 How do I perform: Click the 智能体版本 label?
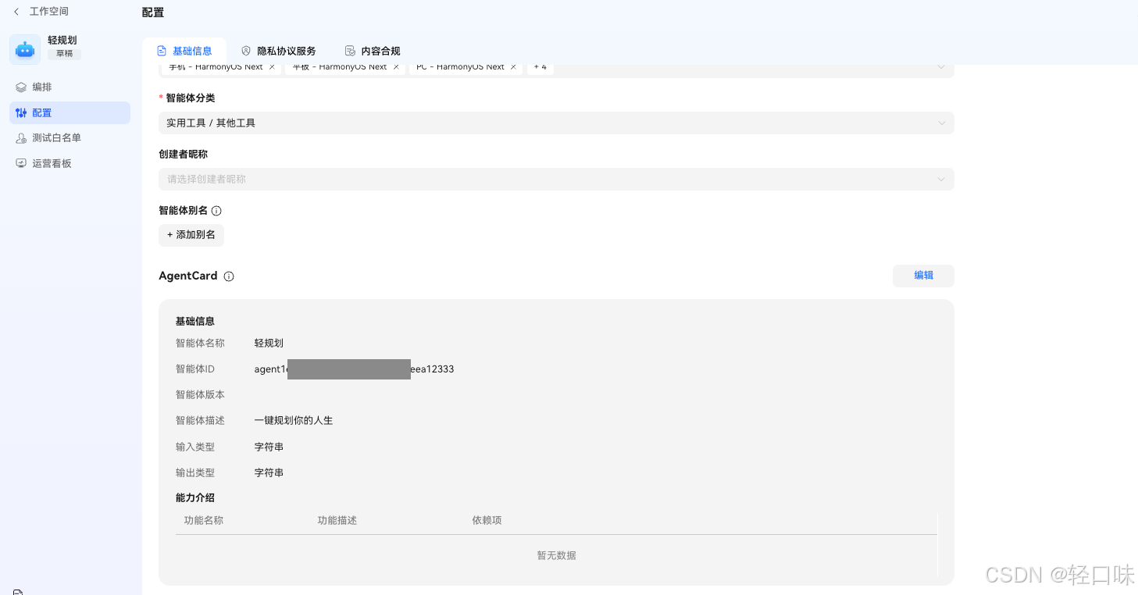tap(200, 395)
